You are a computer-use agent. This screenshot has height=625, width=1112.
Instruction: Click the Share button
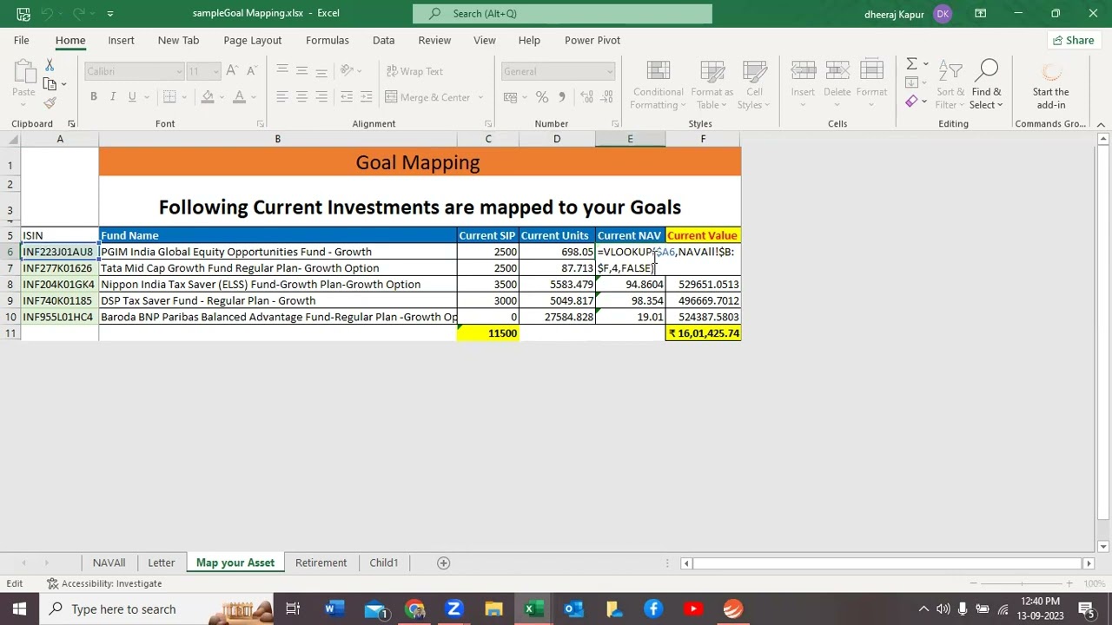[x=1073, y=40]
